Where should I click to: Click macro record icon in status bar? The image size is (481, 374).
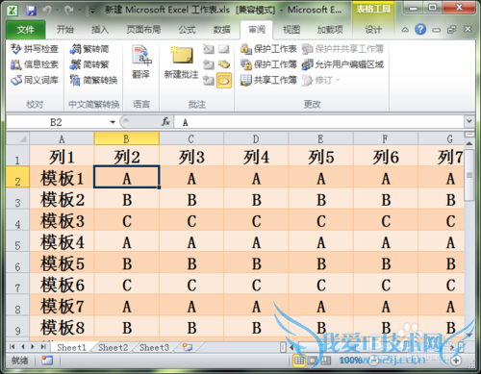(x=47, y=361)
